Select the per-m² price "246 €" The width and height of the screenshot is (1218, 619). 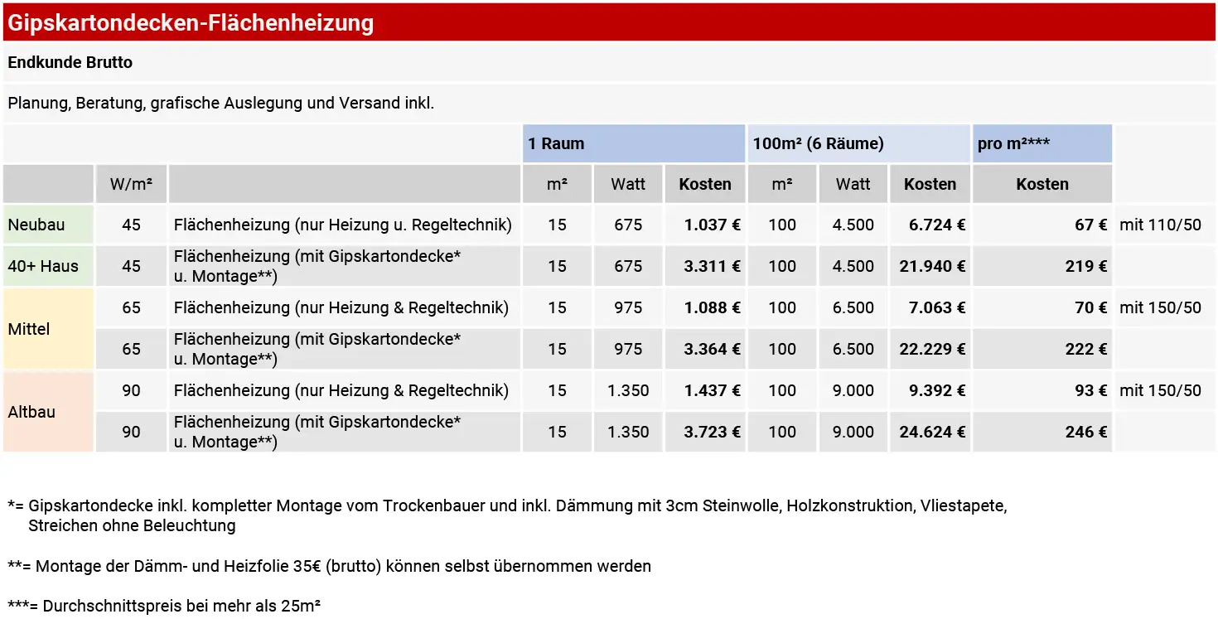(1086, 432)
